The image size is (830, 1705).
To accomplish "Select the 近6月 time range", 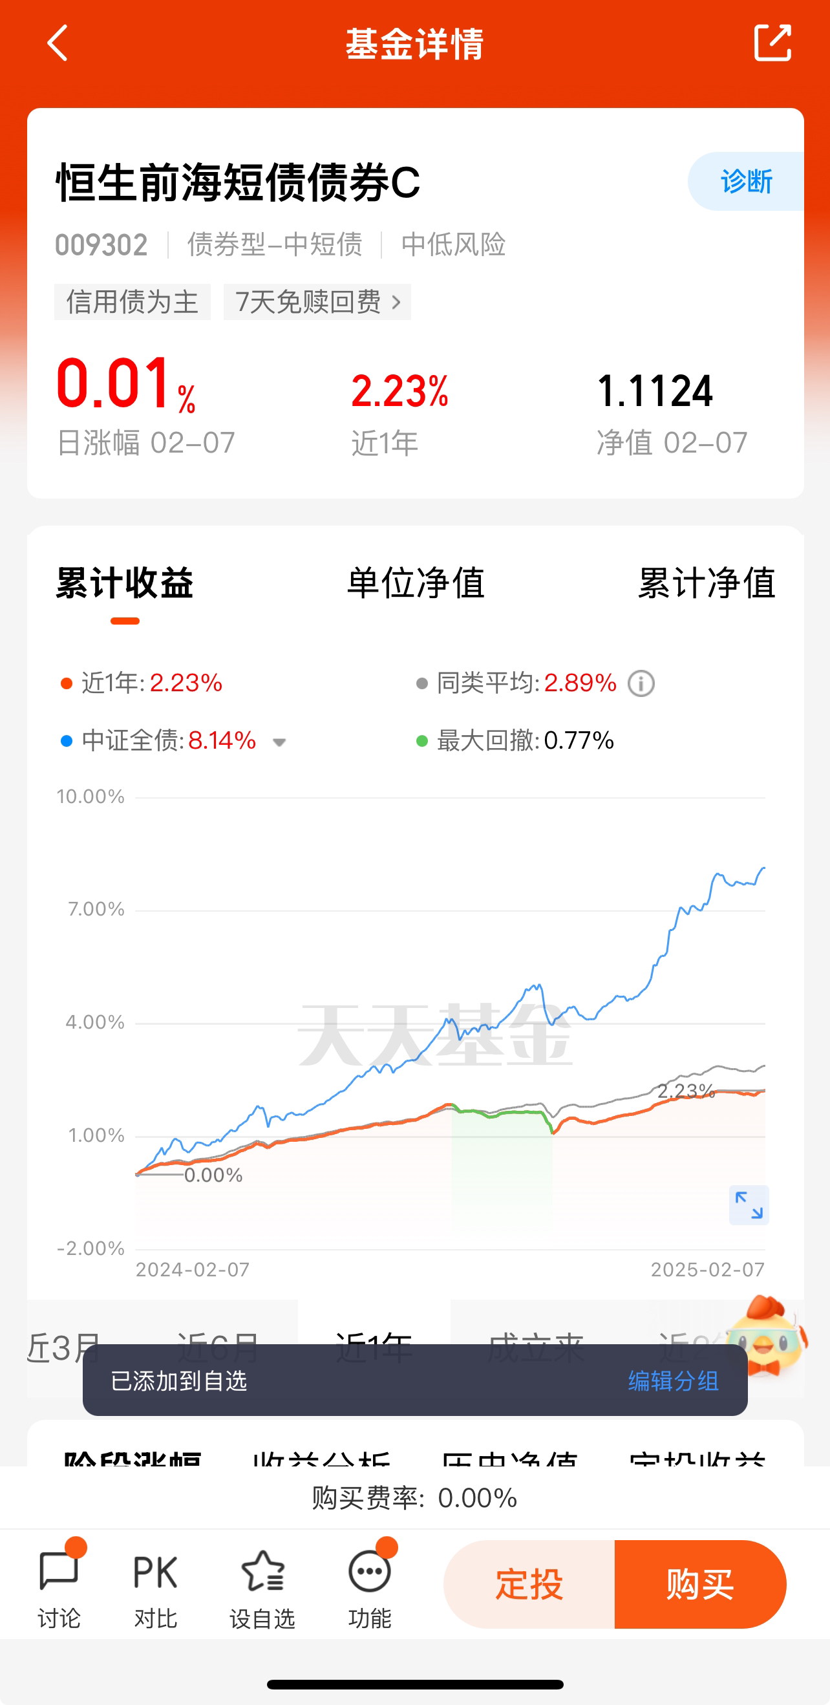I will coord(218,1344).
